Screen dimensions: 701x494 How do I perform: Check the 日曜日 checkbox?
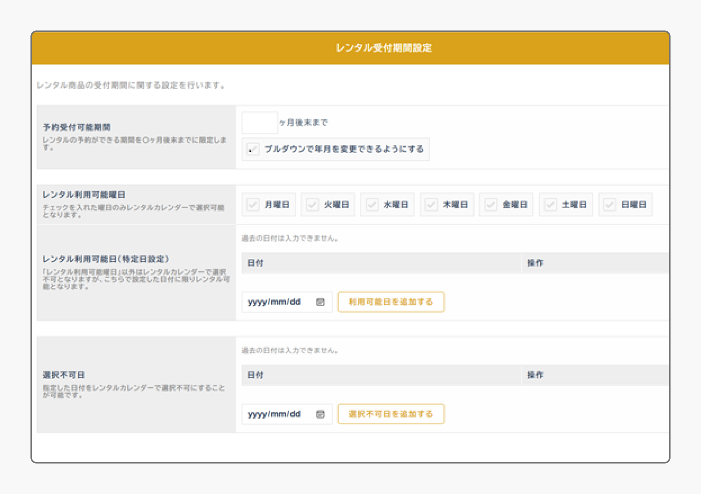click(610, 205)
